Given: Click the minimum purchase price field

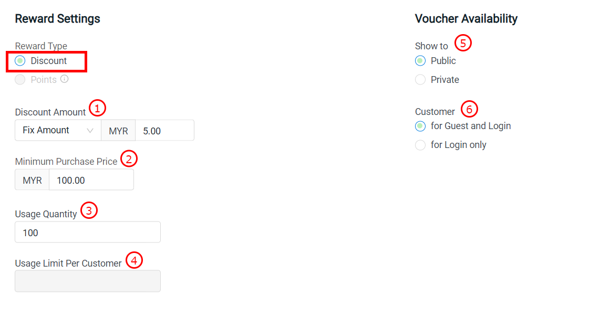Looking at the screenshot, I should [91, 180].
